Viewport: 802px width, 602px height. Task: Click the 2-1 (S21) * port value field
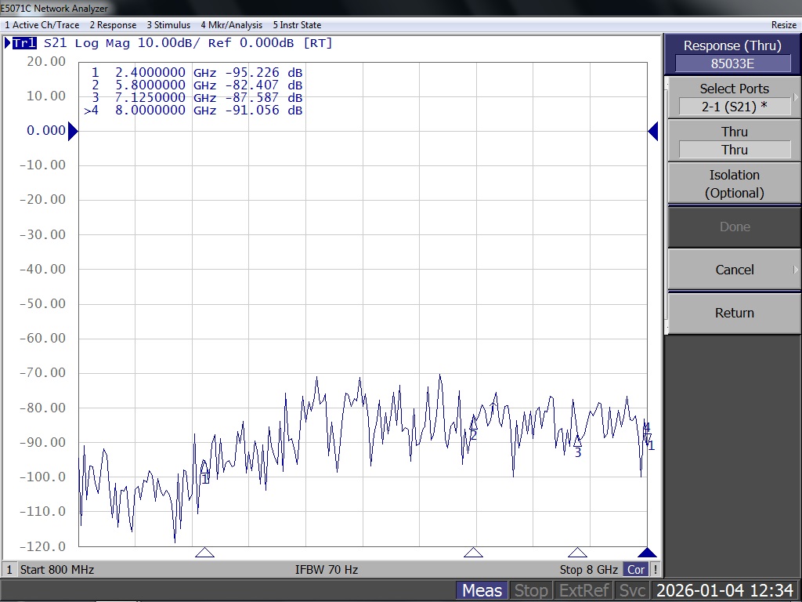[x=734, y=107]
